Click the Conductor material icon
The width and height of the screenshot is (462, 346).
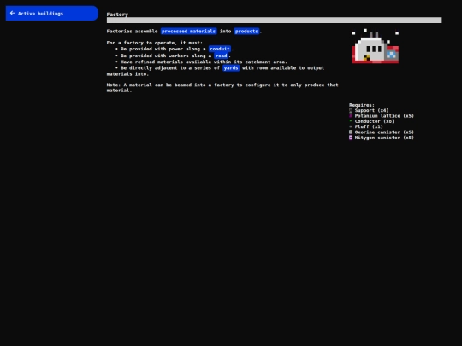(x=351, y=121)
